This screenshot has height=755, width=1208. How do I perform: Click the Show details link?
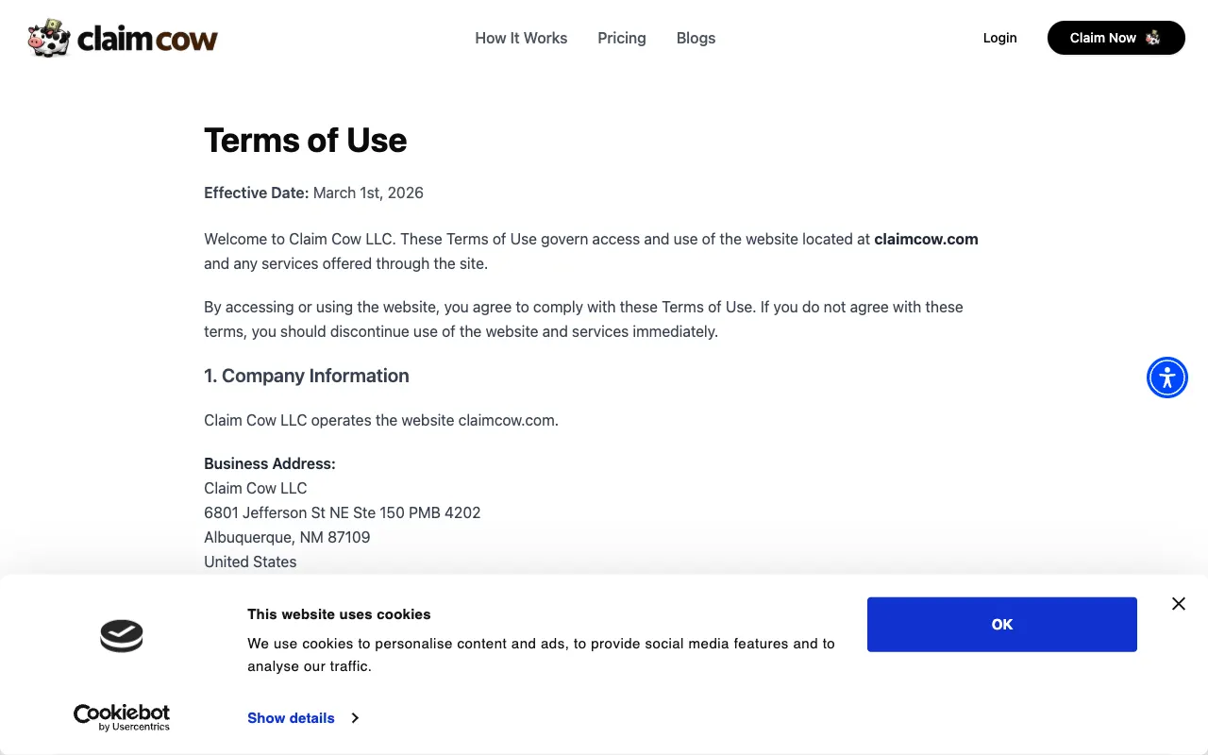(x=291, y=718)
